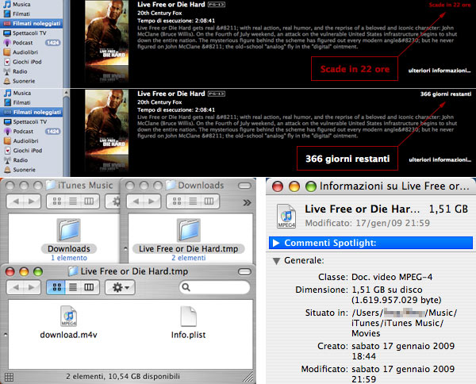This screenshot has width=476, height=384.
Task: Open Downloads folder in iTunes Music window
Action: pyautogui.click(x=69, y=232)
